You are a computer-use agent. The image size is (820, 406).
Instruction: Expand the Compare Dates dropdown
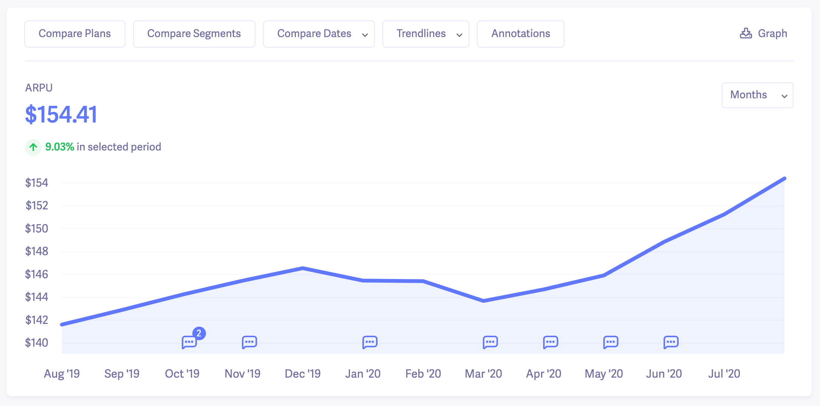click(x=319, y=34)
